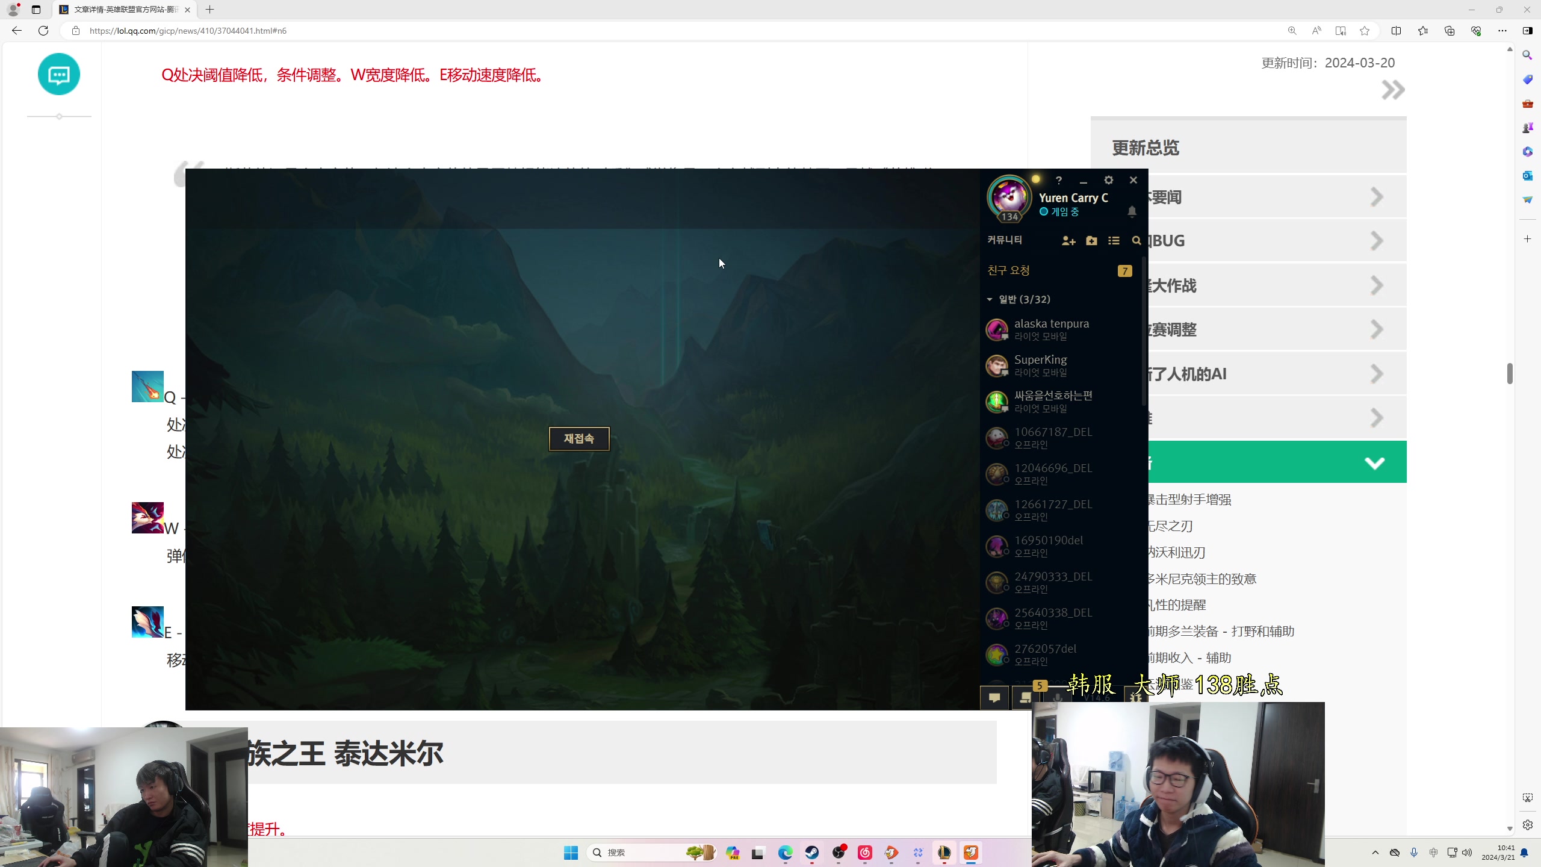This screenshot has height=867, width=1541.
Task: Click the Q ability icon on the page
Action: click(x=147, y=387)
